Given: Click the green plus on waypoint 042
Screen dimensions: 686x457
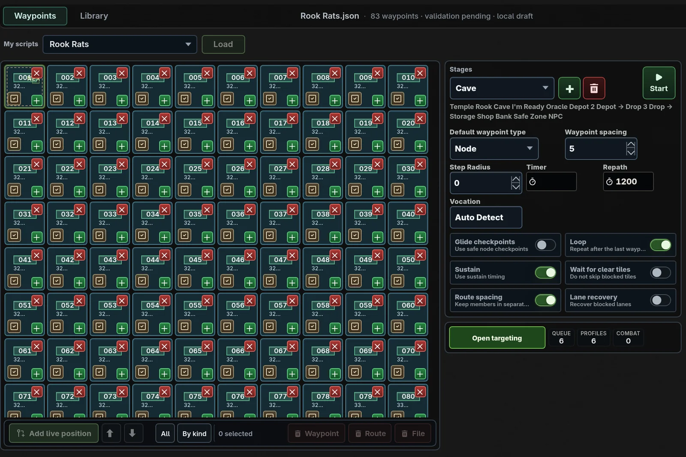Looking at the screenshot, I should coord(79,283).
